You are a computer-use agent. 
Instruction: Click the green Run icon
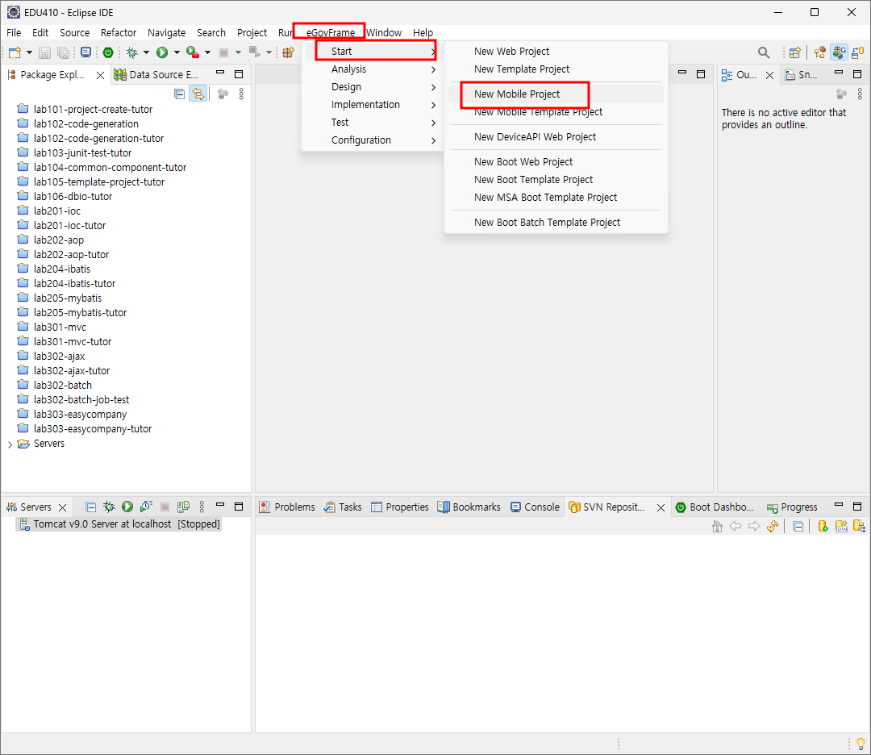click(x=161, y=52)
